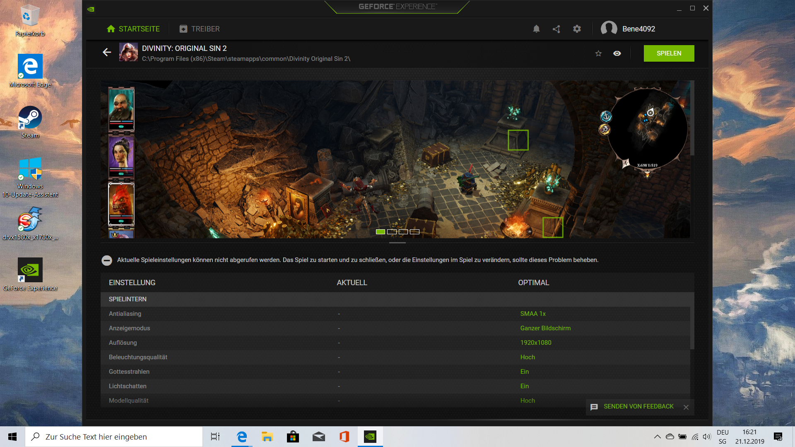Screen dimensions: 795x447
Task: Click Senden von Feedback link
Action: coord(638,406)
